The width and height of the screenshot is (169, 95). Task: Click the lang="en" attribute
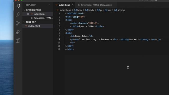click(x=78, y=17)
